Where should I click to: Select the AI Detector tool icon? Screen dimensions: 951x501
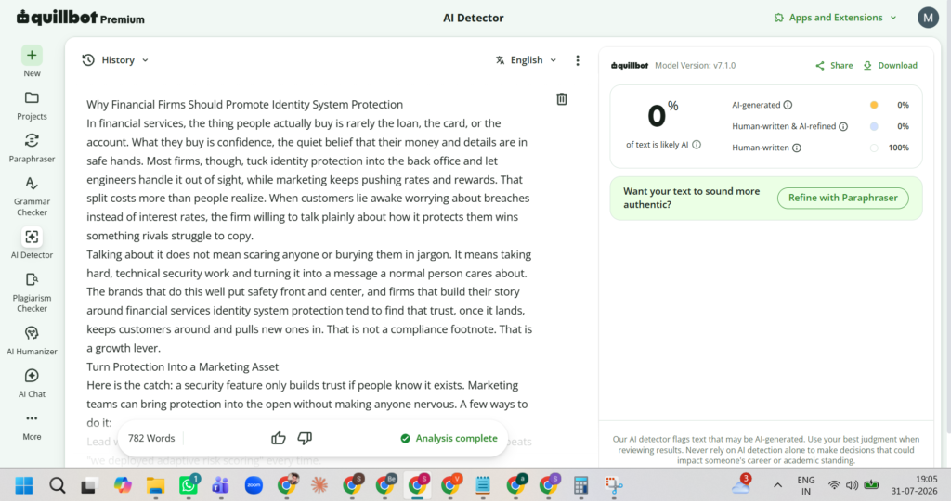(x=32, y=237)
